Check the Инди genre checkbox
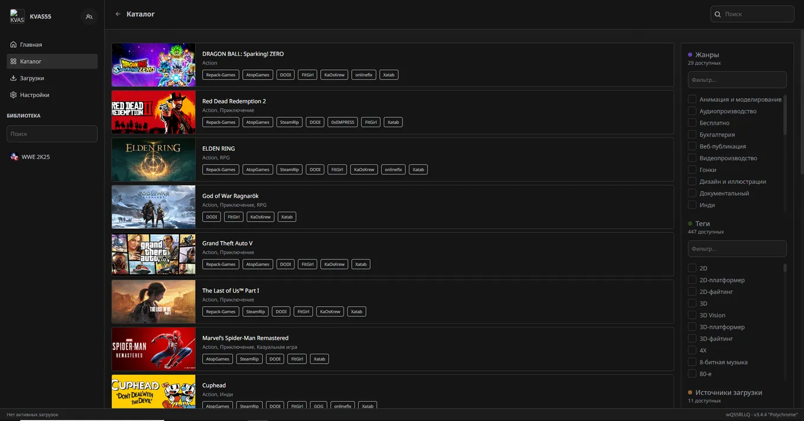804x421 pixels. (x=692, y=205)
